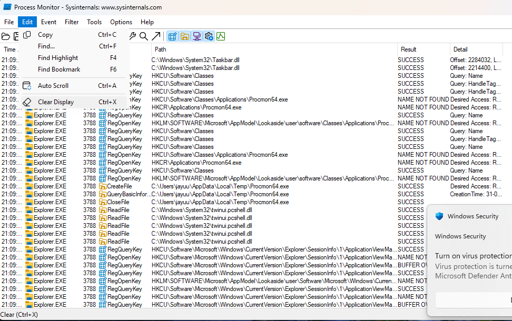Choose Copy from the Edit menu

point(73,35)
